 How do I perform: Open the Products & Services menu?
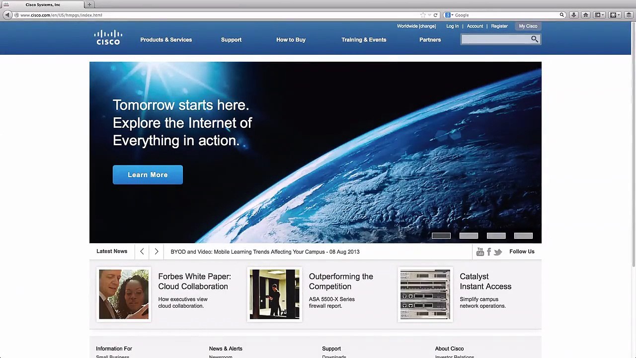pyautogui.click(x=166, y=40)
